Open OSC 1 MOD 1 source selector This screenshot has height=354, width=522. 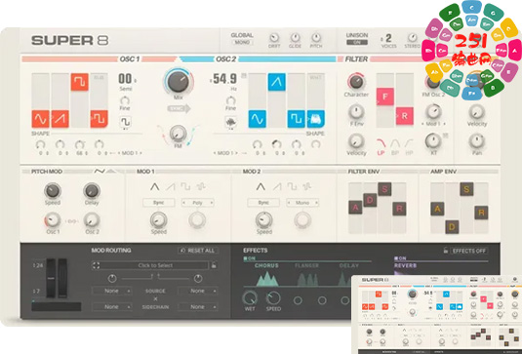[x=130, y=153]
